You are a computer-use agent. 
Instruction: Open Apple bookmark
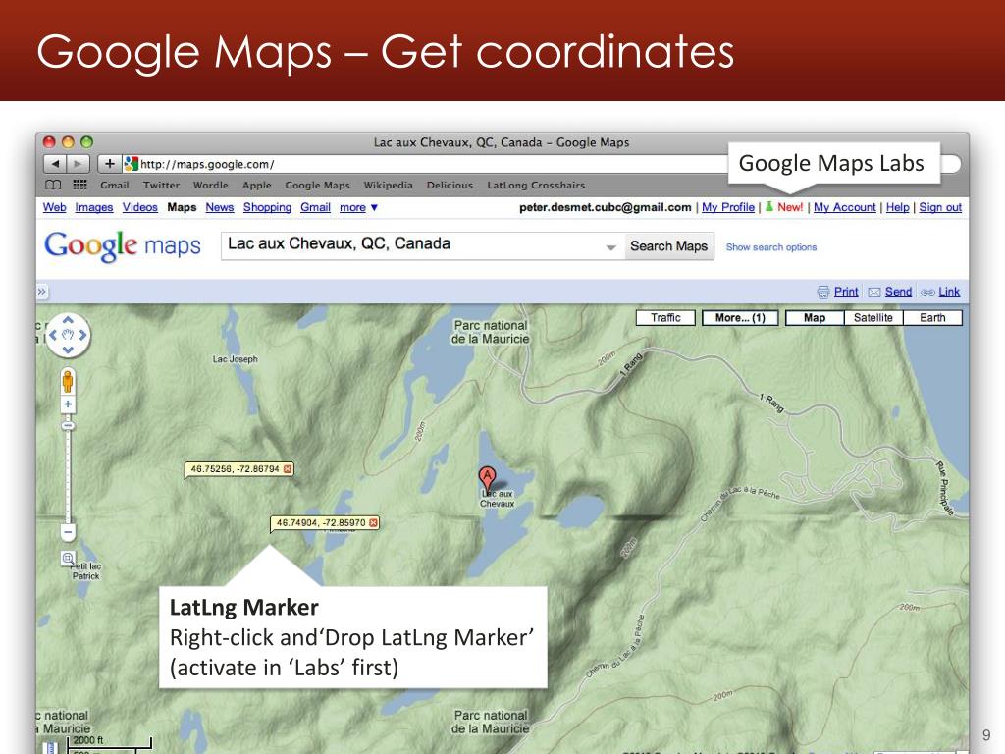click(256, 185)
